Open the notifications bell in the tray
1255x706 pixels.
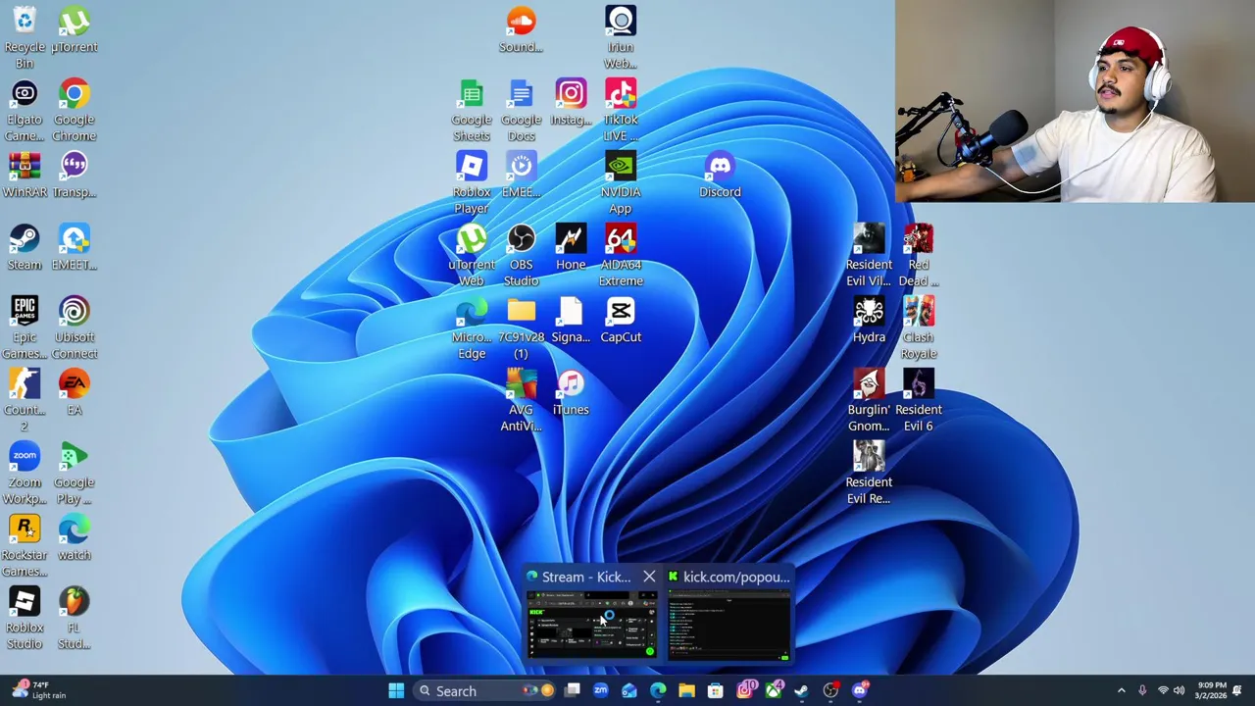[x=1237, y=690]
